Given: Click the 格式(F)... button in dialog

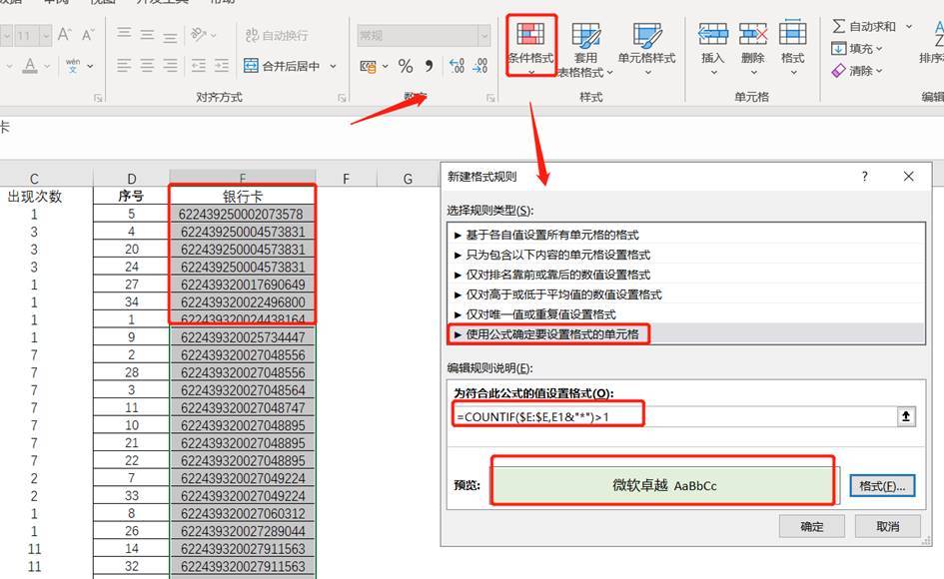Looking at the screenshot, I should [882, 486].
